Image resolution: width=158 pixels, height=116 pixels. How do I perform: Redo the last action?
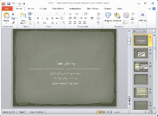coord(20,4)
